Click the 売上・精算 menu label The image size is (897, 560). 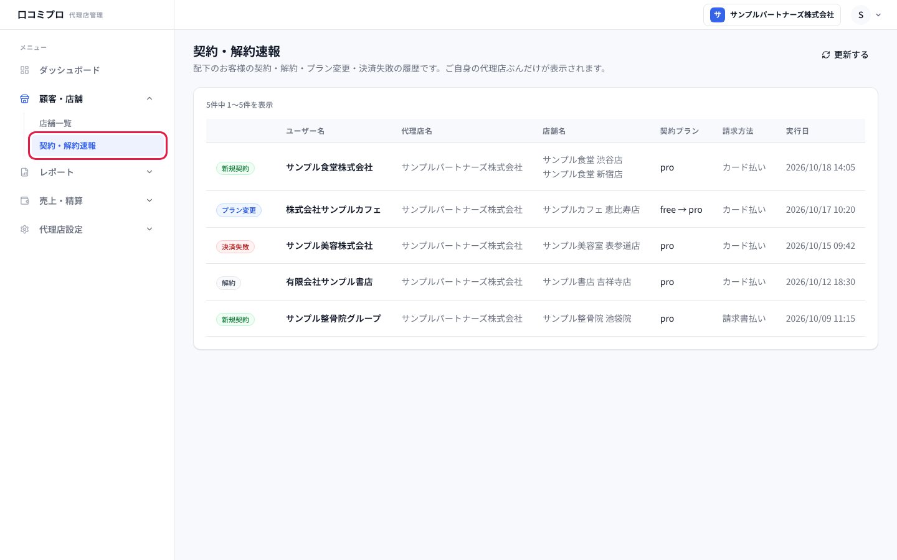pos(61,201)
